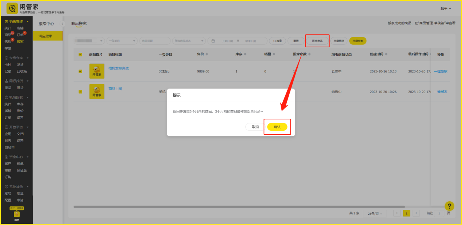Open the 淘宝商品状态 dropdown filter

pos(189,41)
